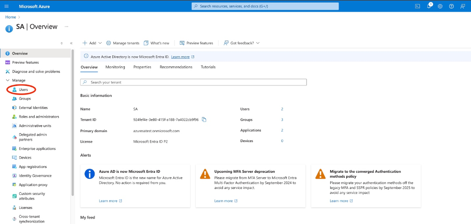Screen dimensions: 471x224
Task: Open portal settings gear
Action: coord(440,7)
